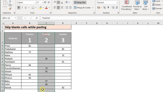
Task: Open the Font settings dialog launcher
Action: click(50, 13)
